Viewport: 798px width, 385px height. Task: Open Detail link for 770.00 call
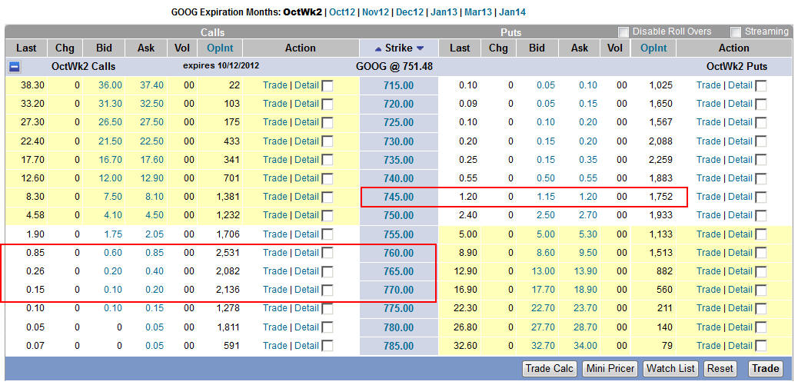pos(306,290)
